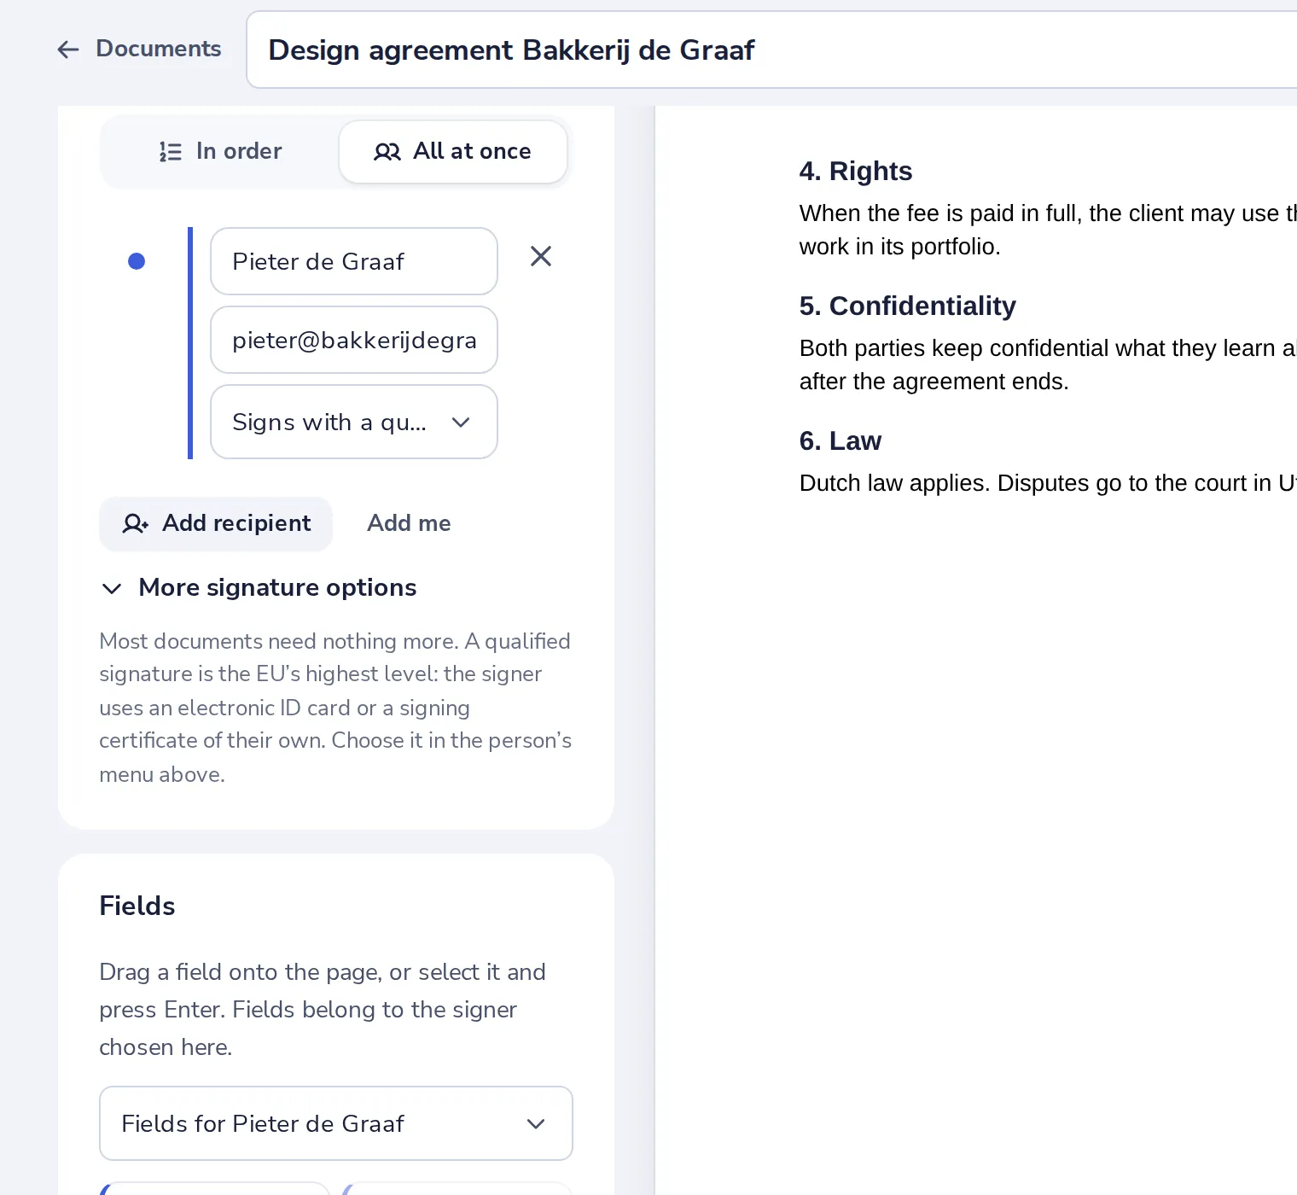The height and width of the screenshot is (1195, 1297).
Task: Click the recipient name field Pieter de Graaf
Action: click(x=354, y=261)
